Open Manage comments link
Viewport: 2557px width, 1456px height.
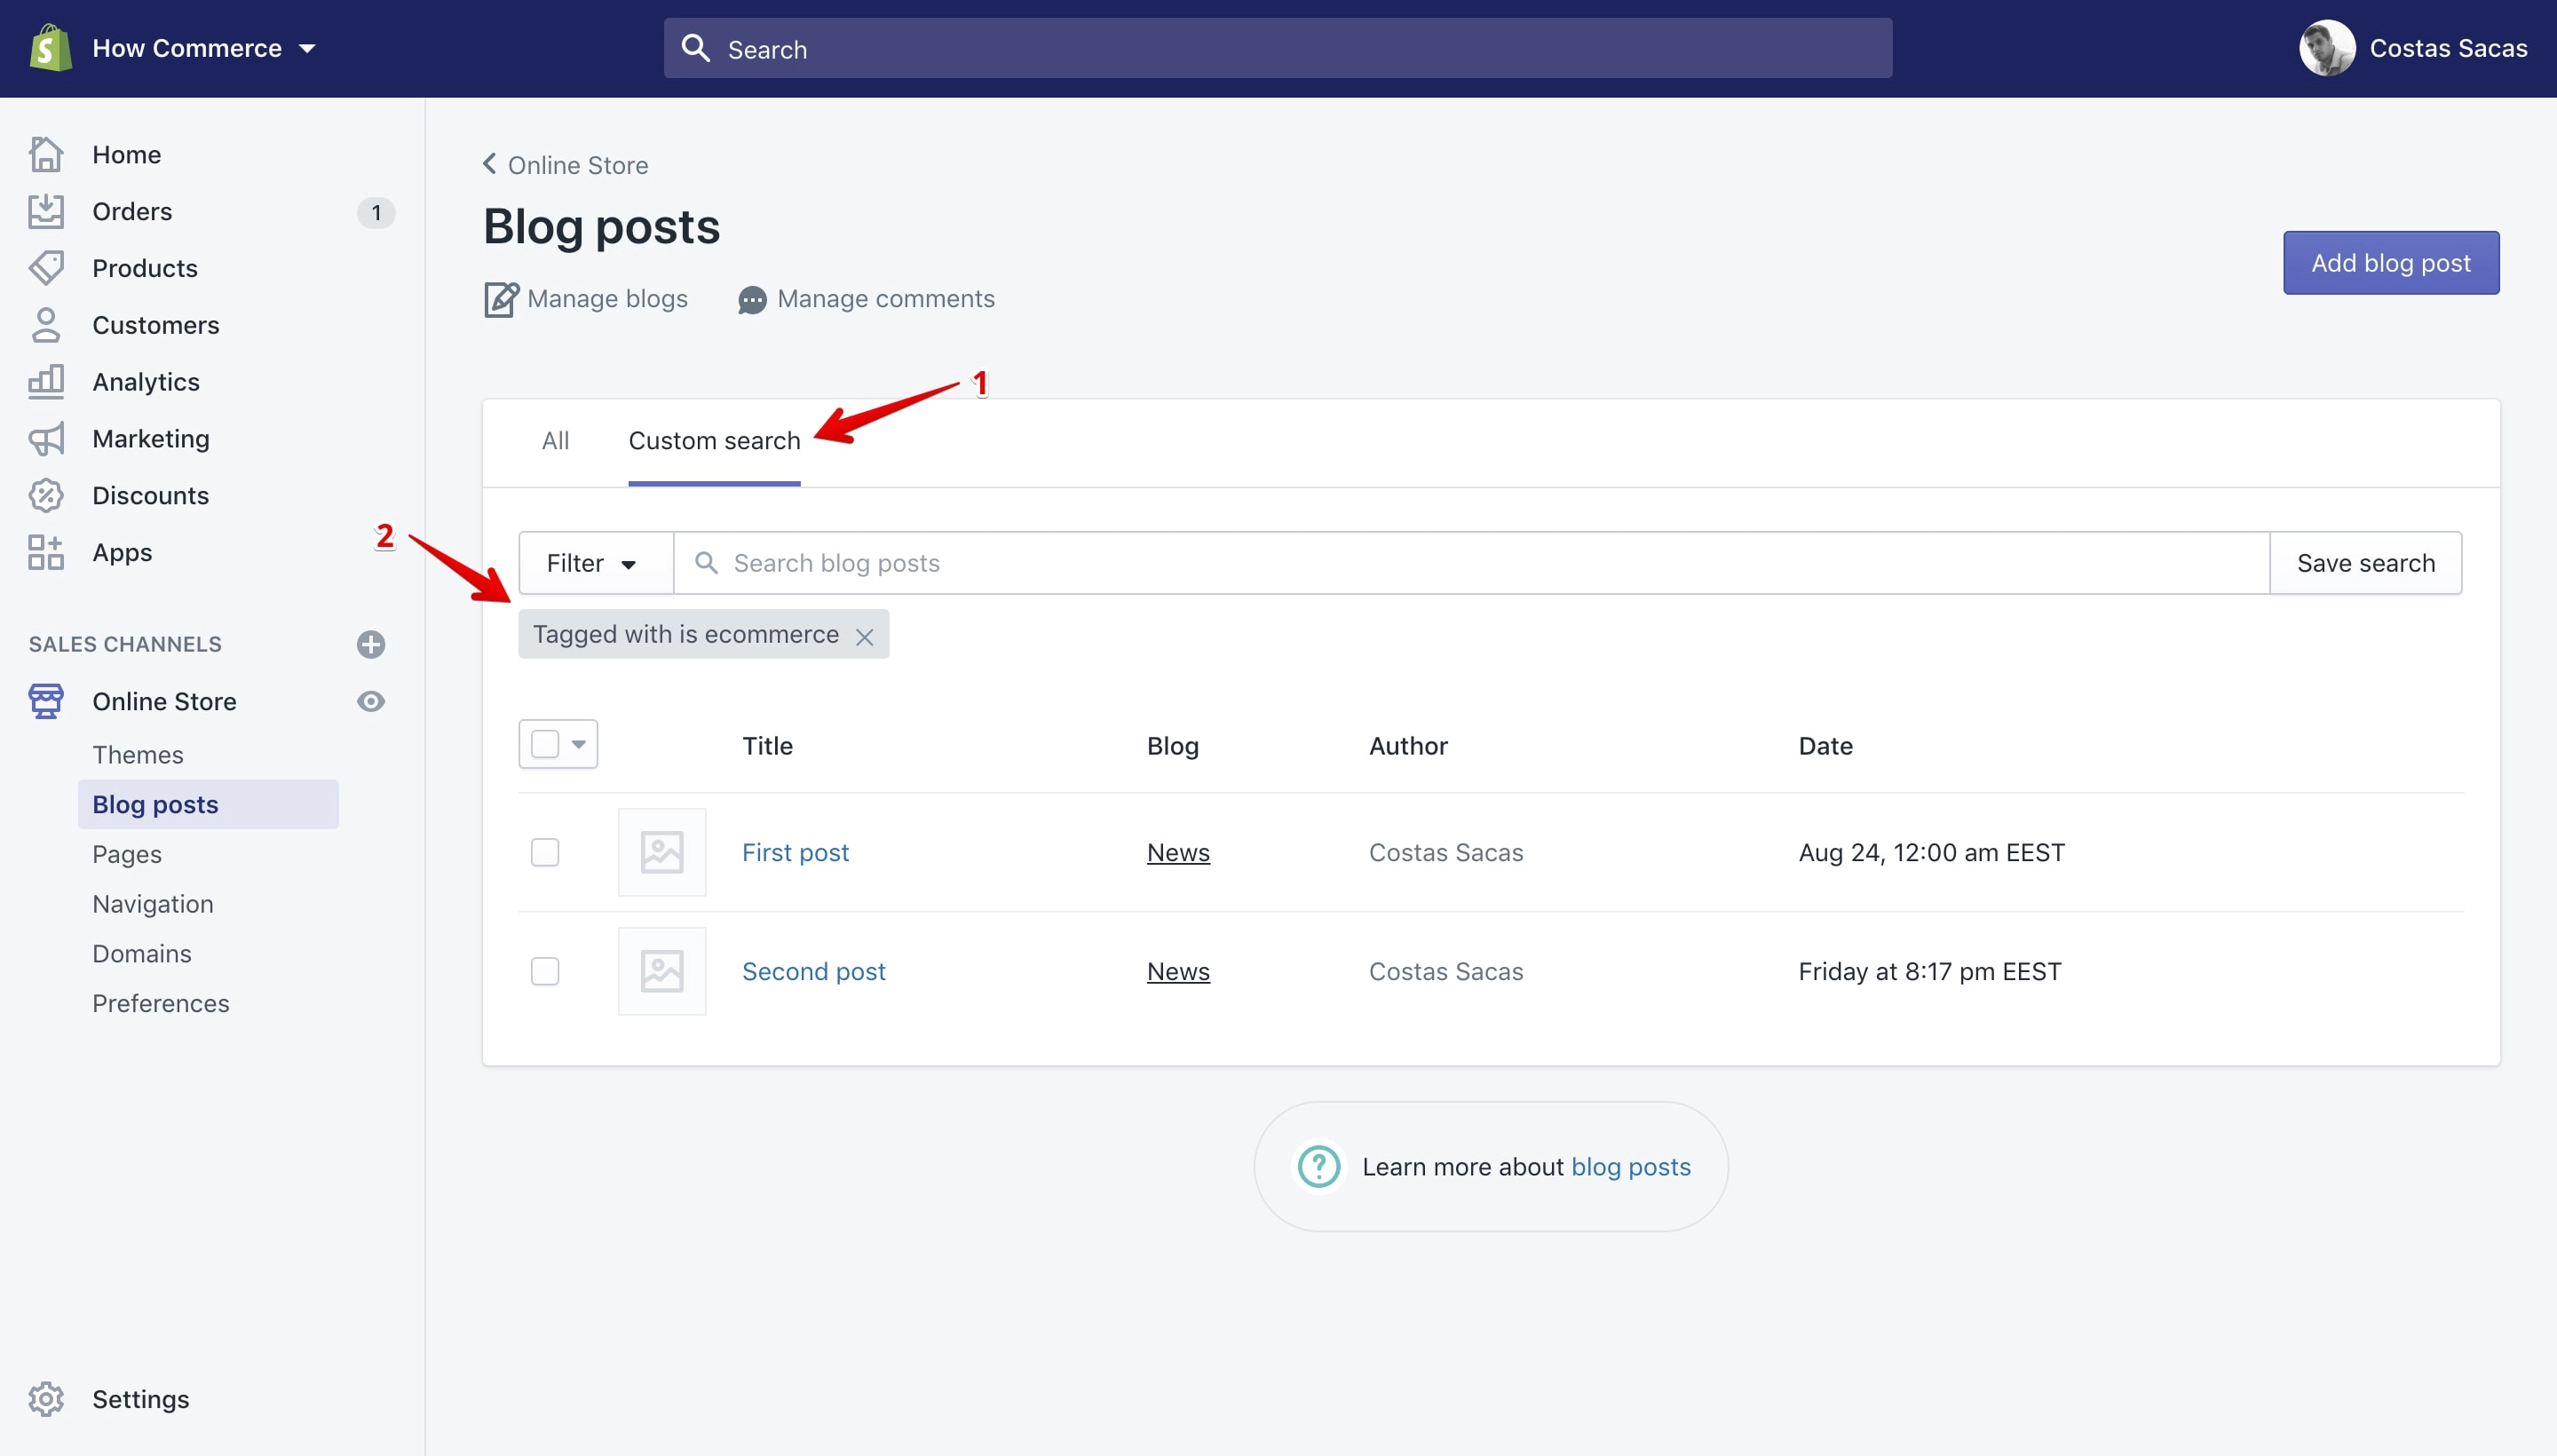click(886, 299)
